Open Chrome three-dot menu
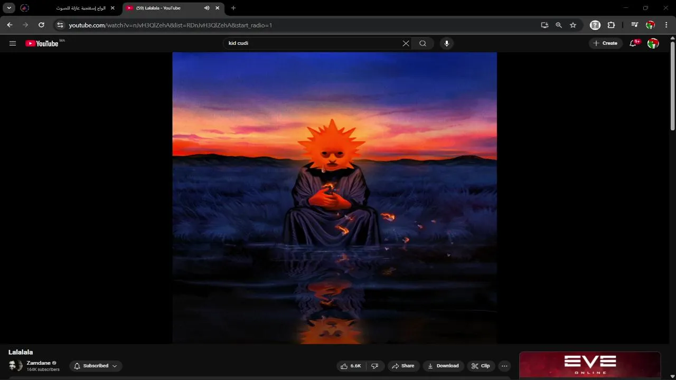 [666, 25]
